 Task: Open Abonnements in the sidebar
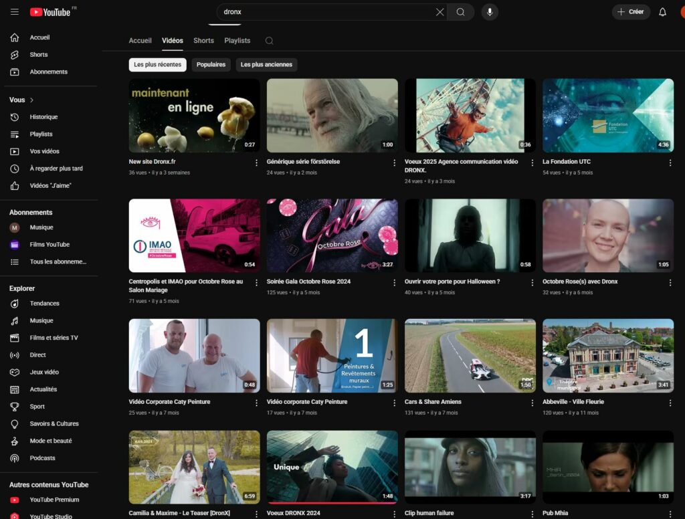(x=49, y=72)
